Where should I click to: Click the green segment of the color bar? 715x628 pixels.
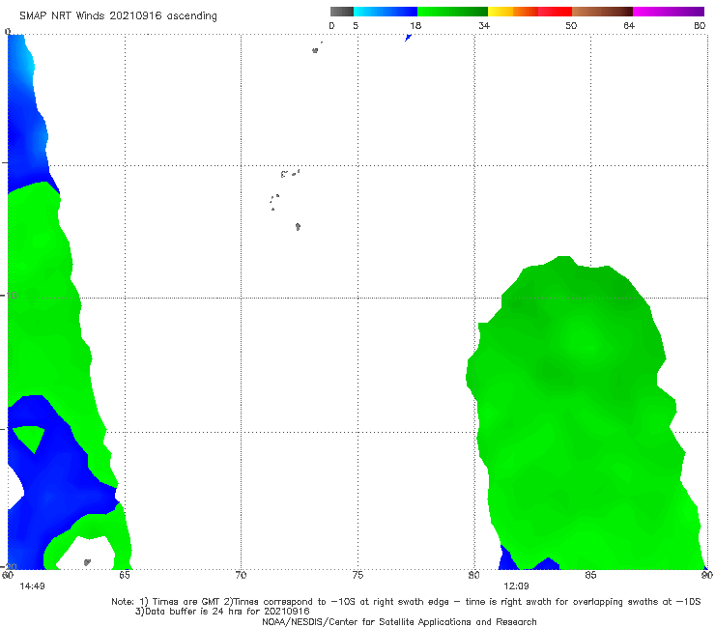(453, 12)
